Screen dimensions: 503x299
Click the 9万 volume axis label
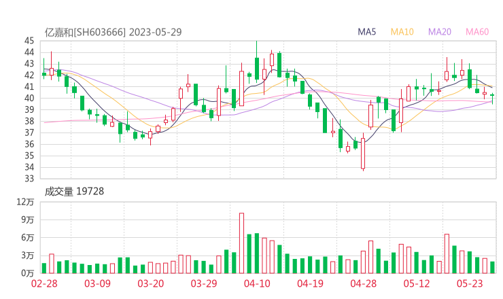coord(28,219)
